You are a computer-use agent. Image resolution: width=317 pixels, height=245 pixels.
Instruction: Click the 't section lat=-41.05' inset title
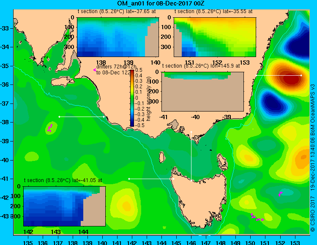pyautogui.click(x=63, y=180)
